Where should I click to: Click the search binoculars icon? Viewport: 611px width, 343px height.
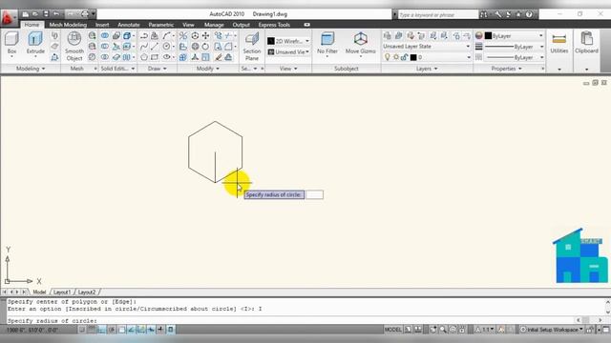(x=484, y=14)
